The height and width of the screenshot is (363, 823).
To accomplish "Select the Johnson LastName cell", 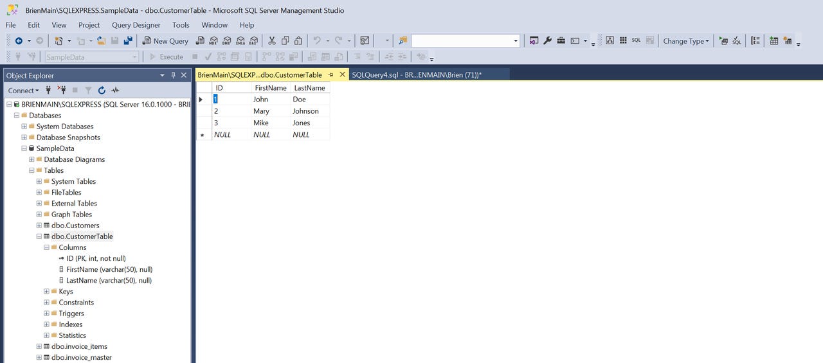I will coord(305,111).
